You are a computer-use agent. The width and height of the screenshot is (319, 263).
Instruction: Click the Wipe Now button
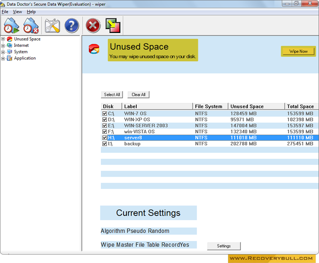click(x=298, y=51)
